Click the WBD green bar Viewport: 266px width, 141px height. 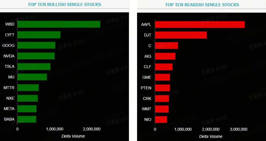pyautogui.click(x=59, y=24)
